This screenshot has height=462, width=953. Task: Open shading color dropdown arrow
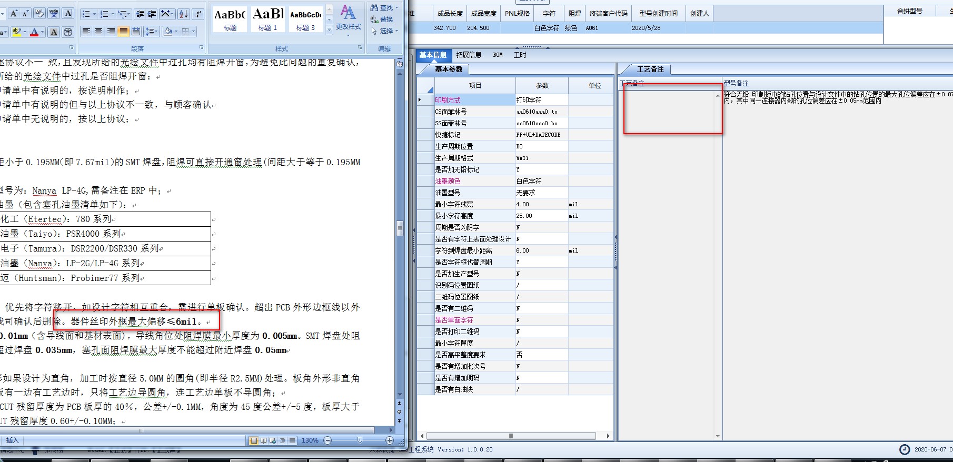click(x=176, y=32)
